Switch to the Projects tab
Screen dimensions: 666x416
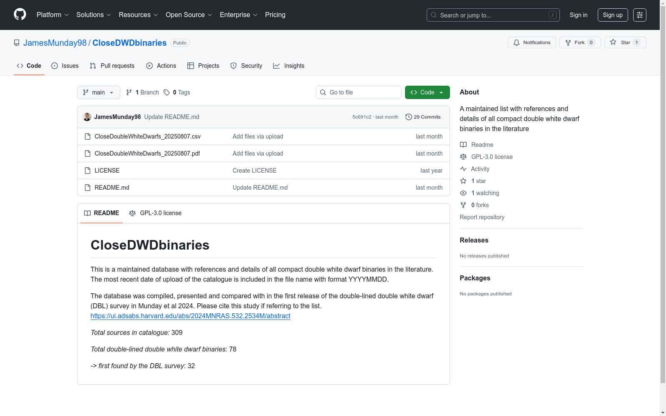pyautogui.click(x=203, y=66)
